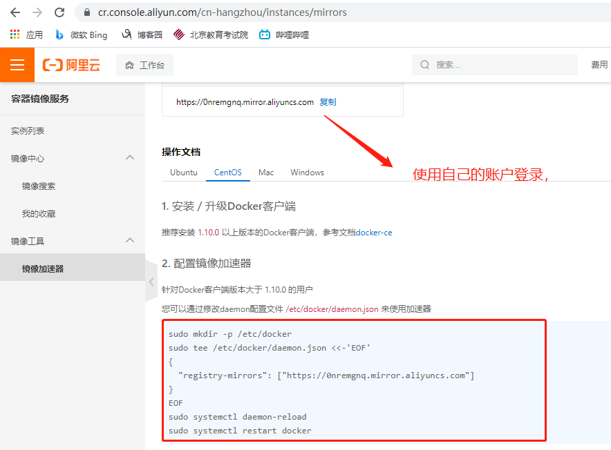Screen dimensions: 611x450
Task: Click the 容器镜像服务 sidebar title
Action: pos(40,99)
